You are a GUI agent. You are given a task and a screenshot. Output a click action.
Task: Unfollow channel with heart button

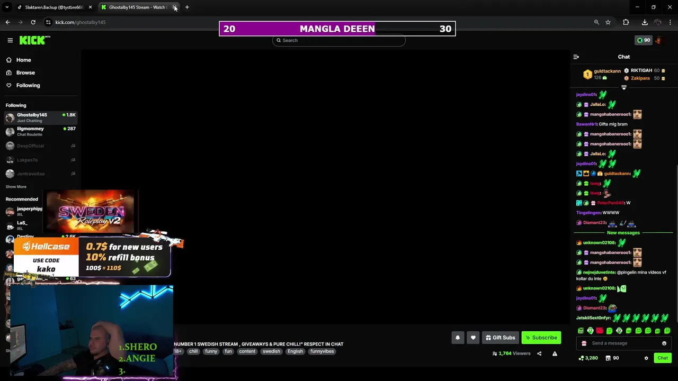click(x=474, y=338)
